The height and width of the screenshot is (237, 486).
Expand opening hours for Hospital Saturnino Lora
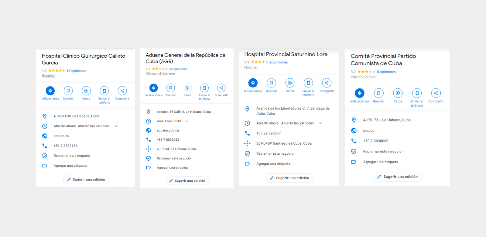(320, 123)
